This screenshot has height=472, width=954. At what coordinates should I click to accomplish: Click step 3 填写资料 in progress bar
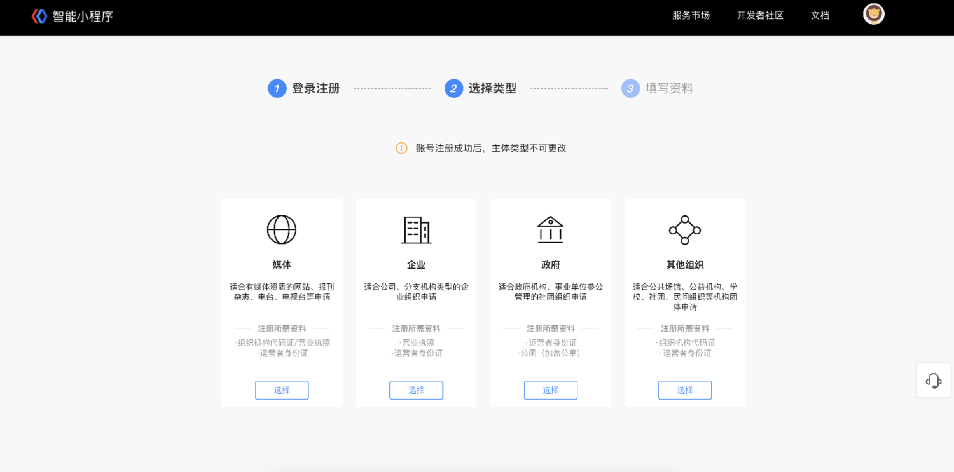[x=658, y=88]
